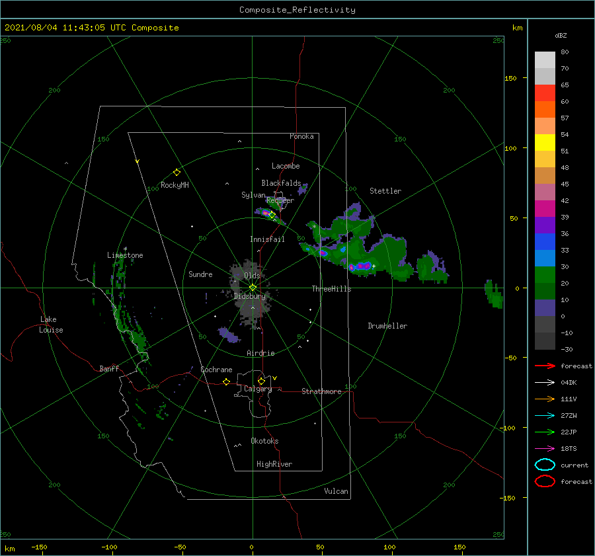Screen dimensions: 595x556
Task: Click the Sylvan label
Action: pyautogui.click(x=253, y=195)
